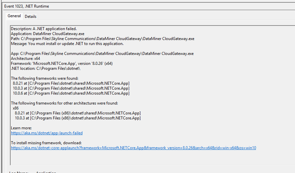The height and width of the screenshot is (173, 295).
Task: Click 'The following frameworks for other architectures were found:' line
Action: point(64,103)
